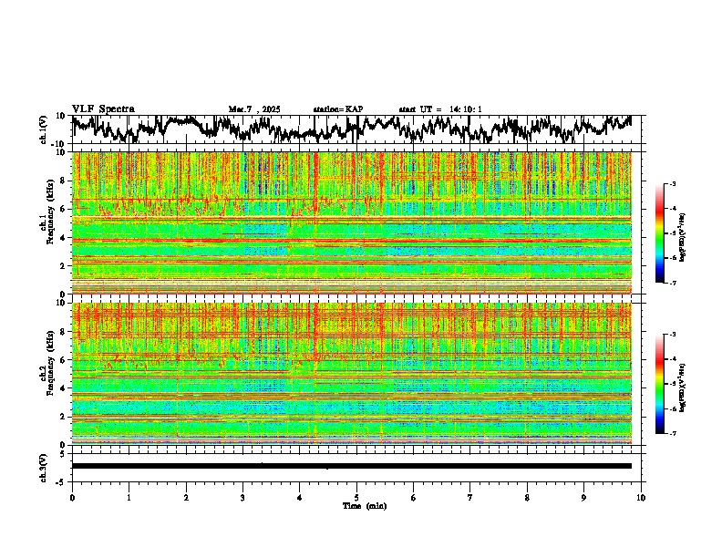Click time-axis tick label "1"
The height and width of the screenshot is (558, 722).
pos(129,498)
